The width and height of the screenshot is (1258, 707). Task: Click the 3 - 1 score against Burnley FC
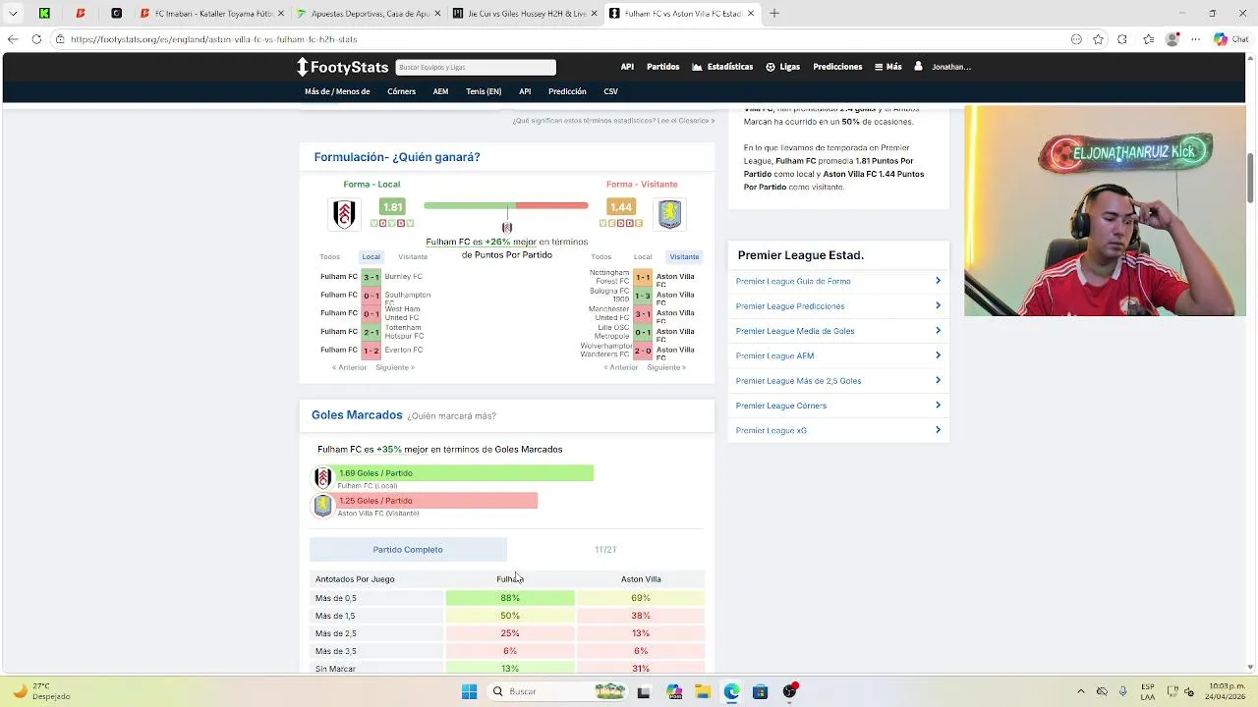371,277
